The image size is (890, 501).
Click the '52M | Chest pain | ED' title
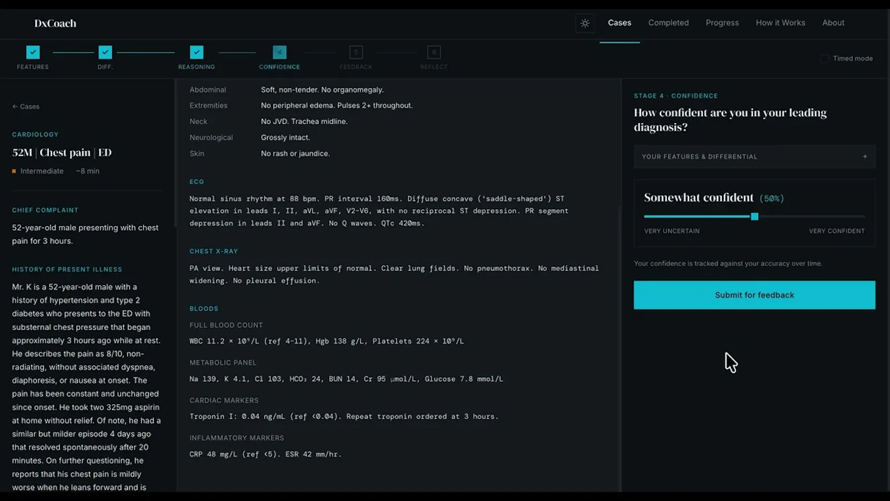[62, 153]
